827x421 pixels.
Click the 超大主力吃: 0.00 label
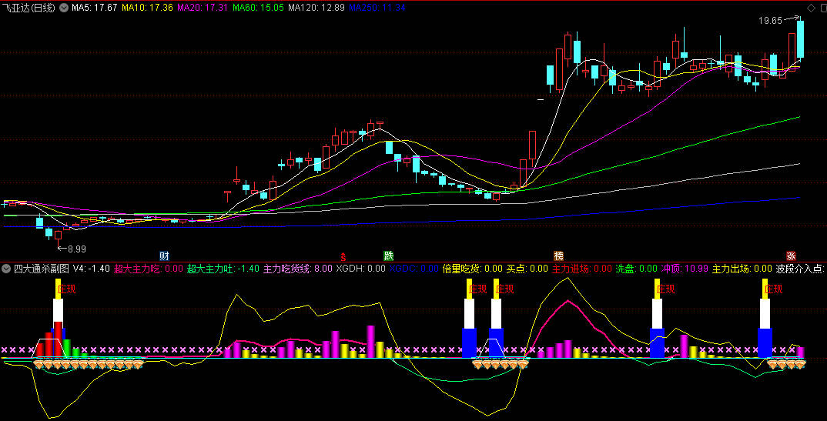149,269
